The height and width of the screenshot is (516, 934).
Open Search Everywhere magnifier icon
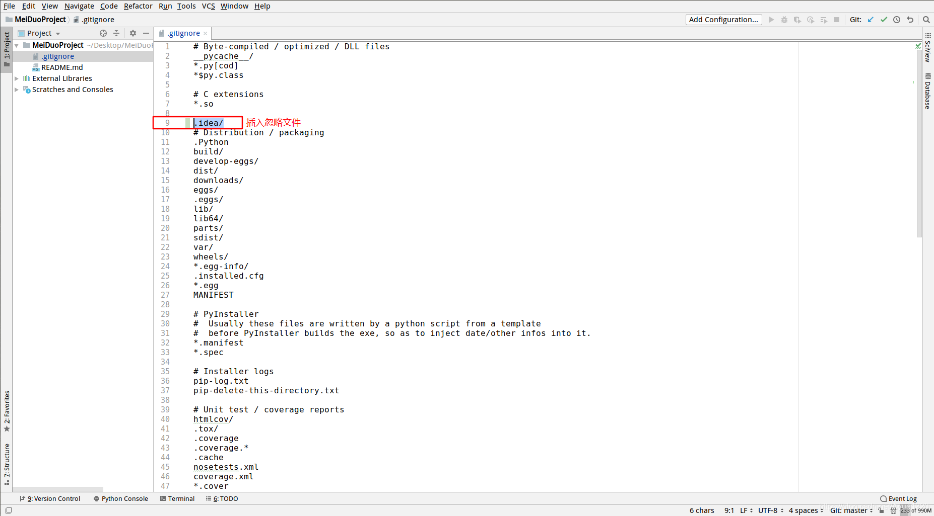(x=926, y=20)
